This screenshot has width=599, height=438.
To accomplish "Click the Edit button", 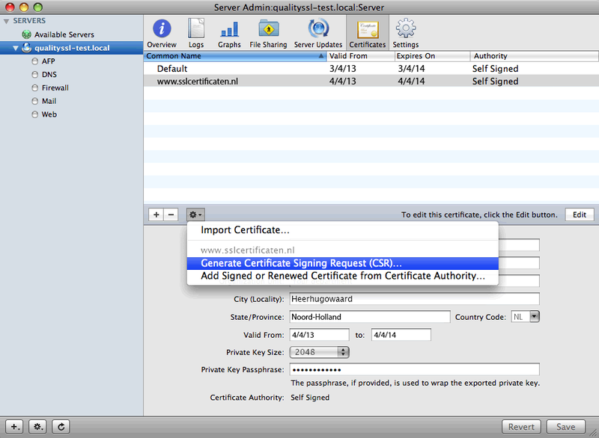I will click(580, 215).
